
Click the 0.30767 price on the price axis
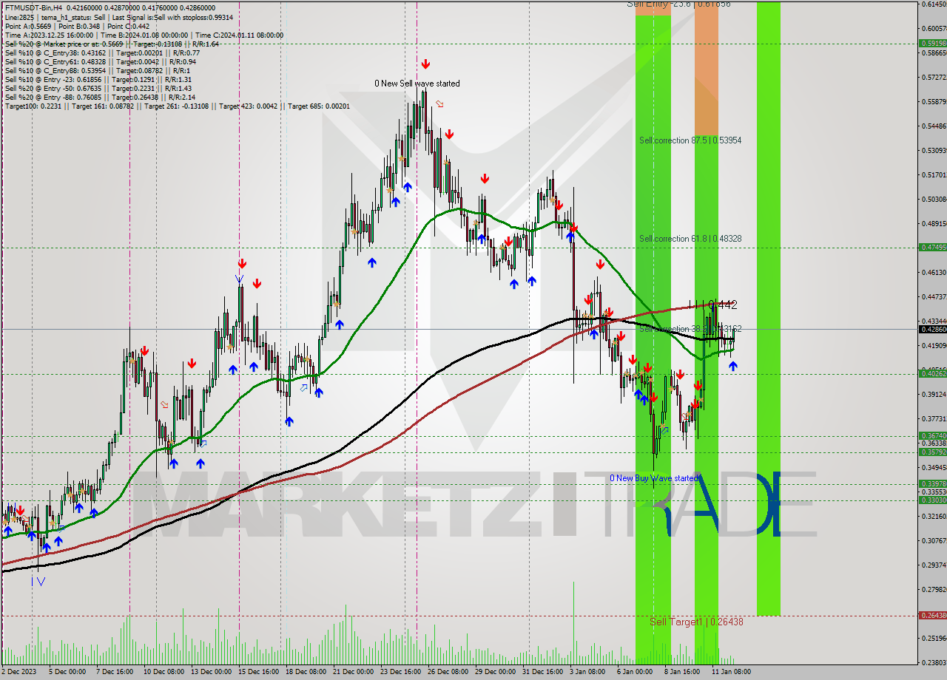pos(933,540)
